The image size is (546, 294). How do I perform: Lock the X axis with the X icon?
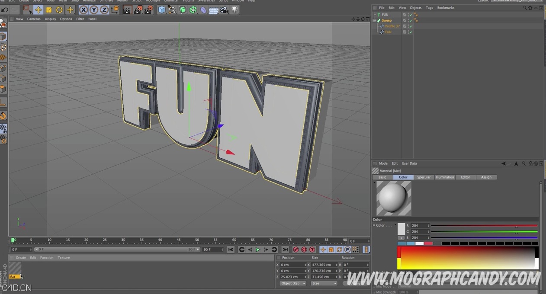(x=83, y=10)
